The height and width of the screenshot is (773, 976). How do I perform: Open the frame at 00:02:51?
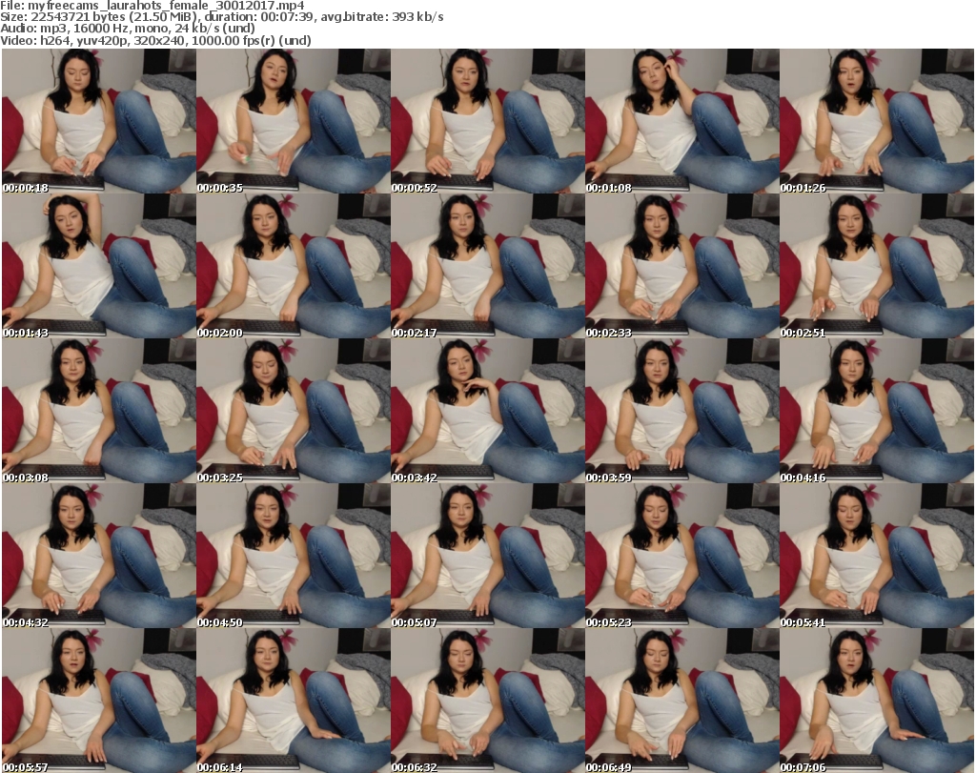(x=877, y=266)
